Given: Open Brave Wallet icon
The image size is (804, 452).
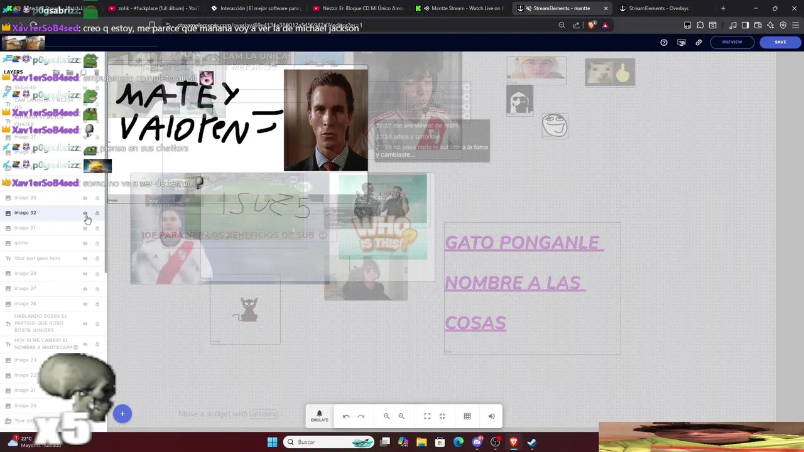Looking at the screenshot, I should [x=758, y=25].
